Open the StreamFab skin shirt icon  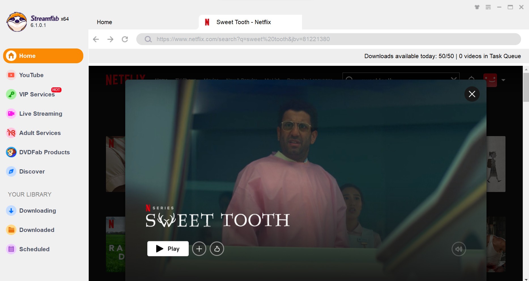477,7
